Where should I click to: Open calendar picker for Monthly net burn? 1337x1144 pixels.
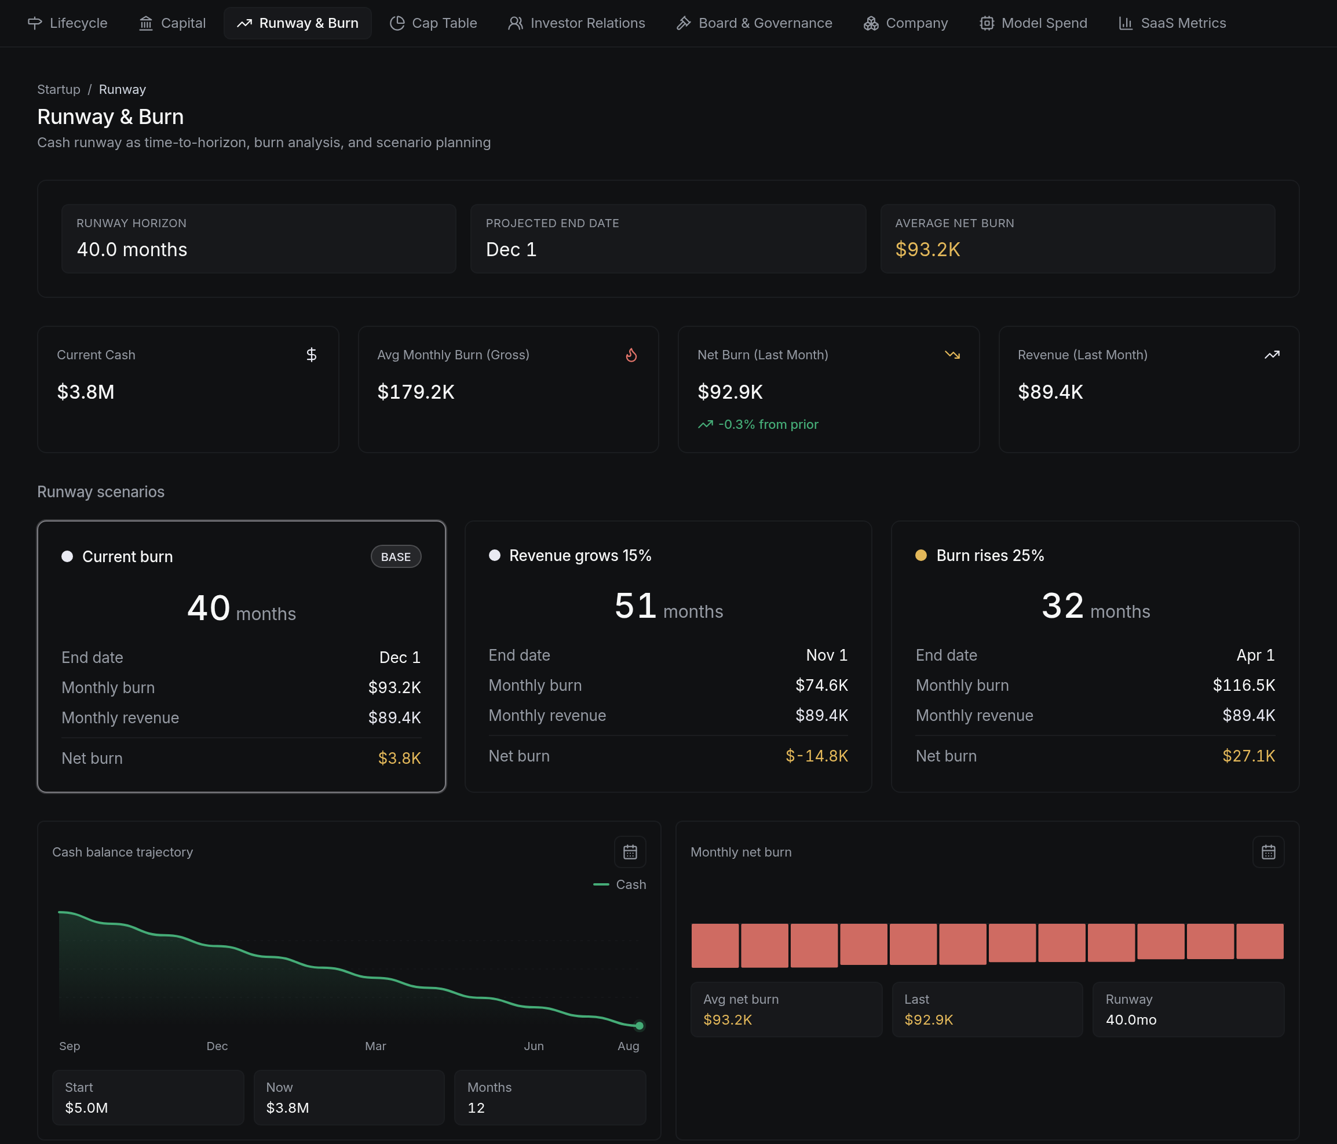1268,852
